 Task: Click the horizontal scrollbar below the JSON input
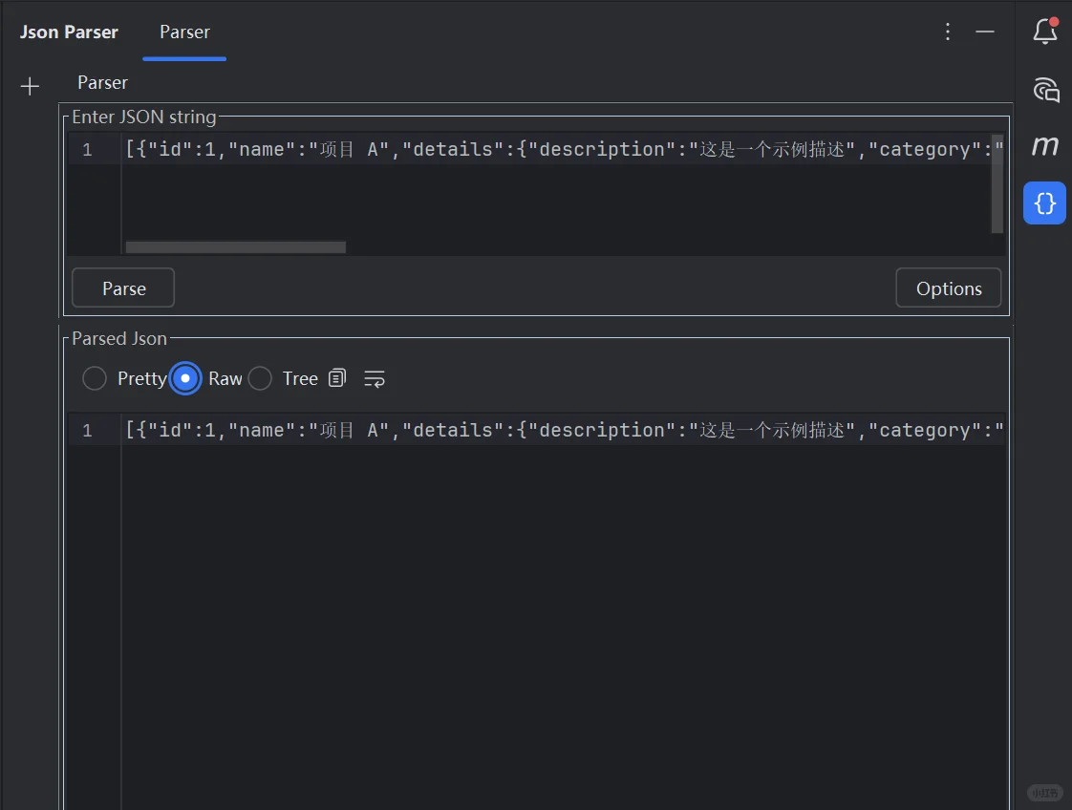(235, 246)
